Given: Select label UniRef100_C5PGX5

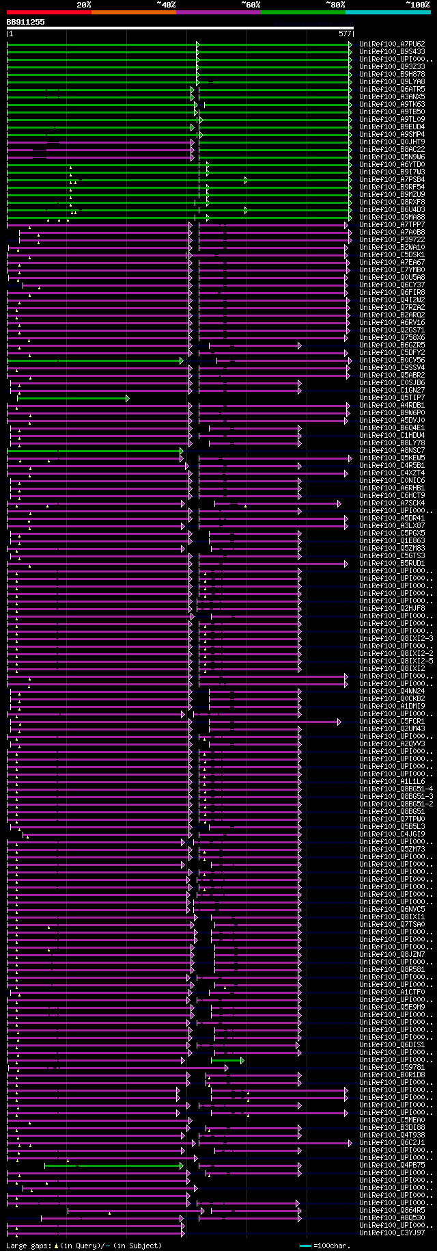Looking at the screenshot, I should [392, 534].
